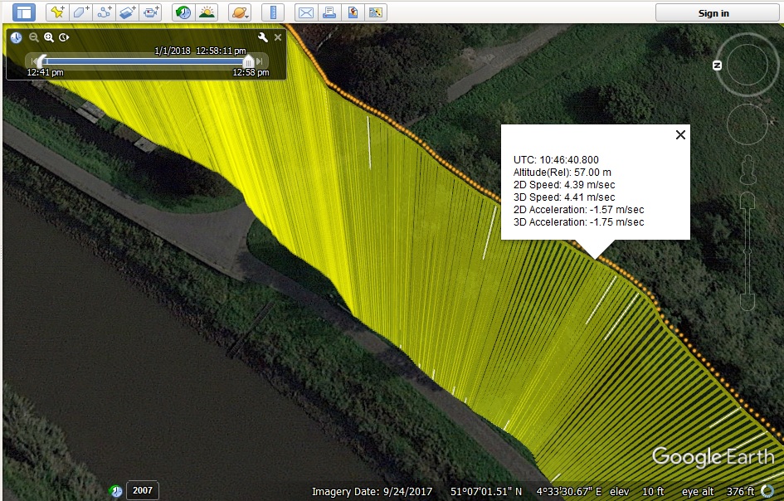The width and height of the screenshot is (784, 501).
Task: Close the UTC info balloon
Action: 680,134
